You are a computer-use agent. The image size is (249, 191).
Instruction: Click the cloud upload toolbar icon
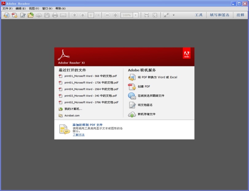[39, 15]
